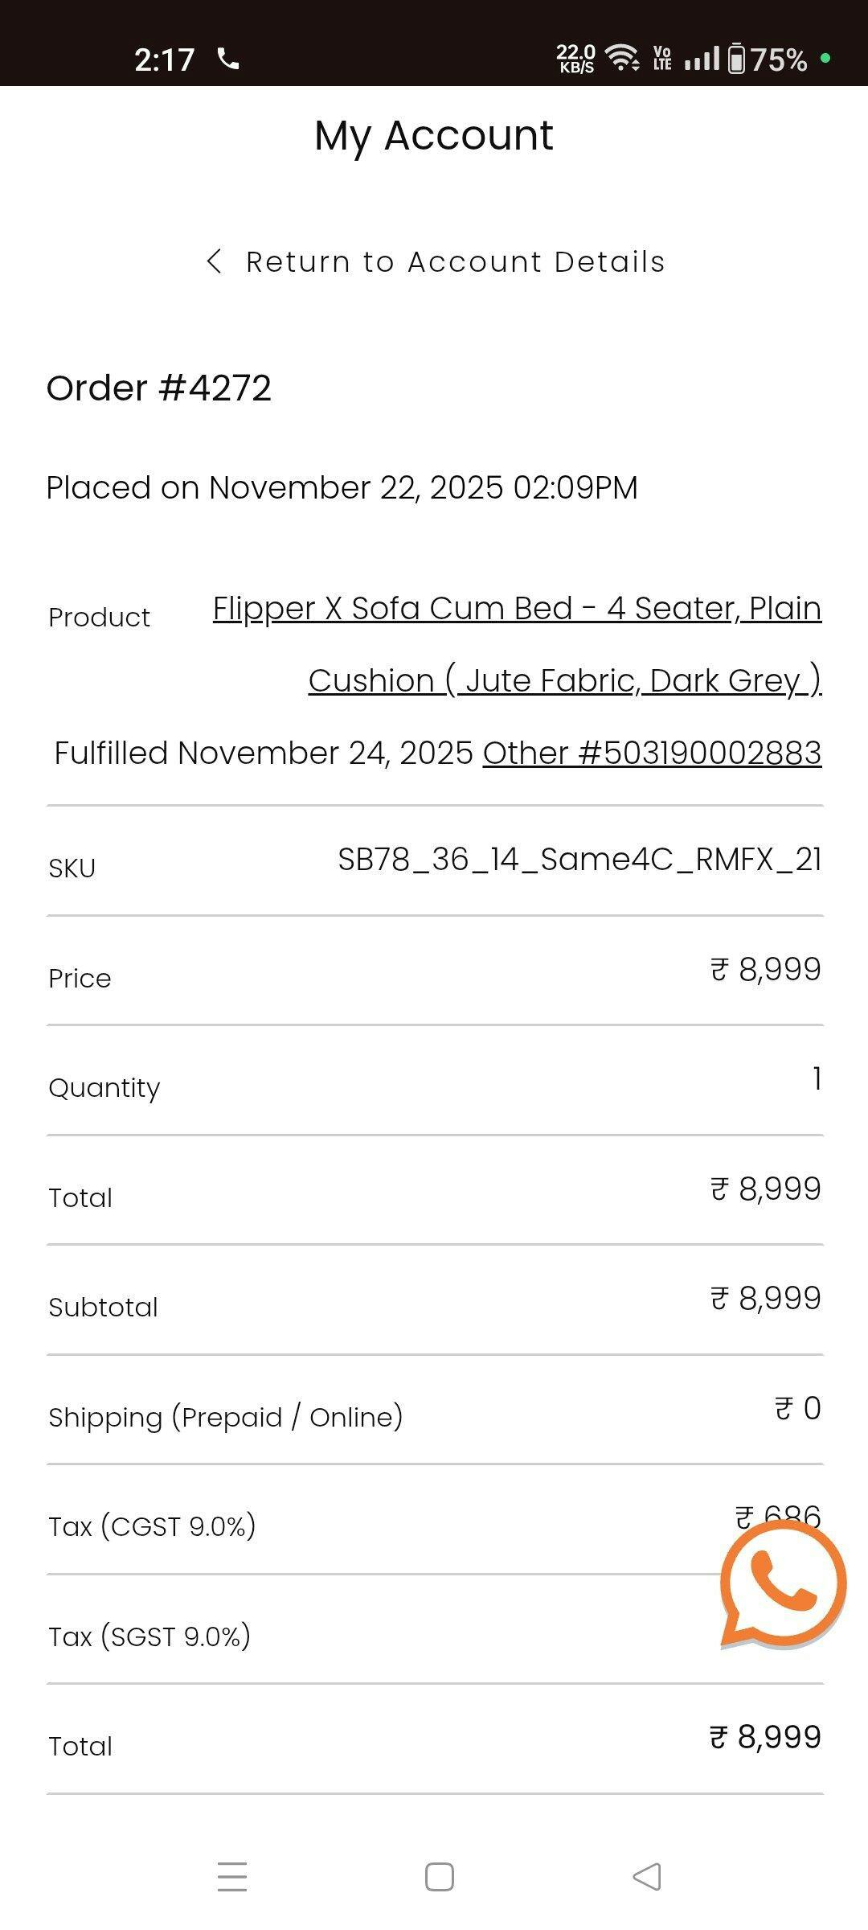Tap the Tax (CGST 9.0%) row label
This screenshot has width=868, height=1930.
click(x=152, y=1526)
